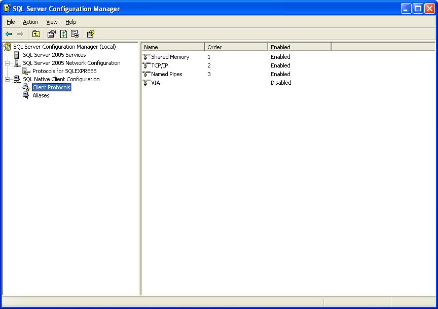The image size is (438, 309).
Task: Click the VIA protocol icon
Action: (147, 83)
